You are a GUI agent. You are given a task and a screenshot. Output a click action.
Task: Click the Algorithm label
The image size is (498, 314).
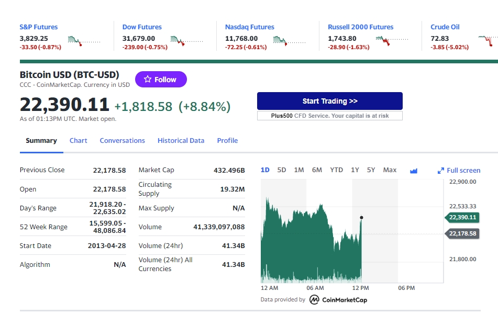(x=35, y=264)
